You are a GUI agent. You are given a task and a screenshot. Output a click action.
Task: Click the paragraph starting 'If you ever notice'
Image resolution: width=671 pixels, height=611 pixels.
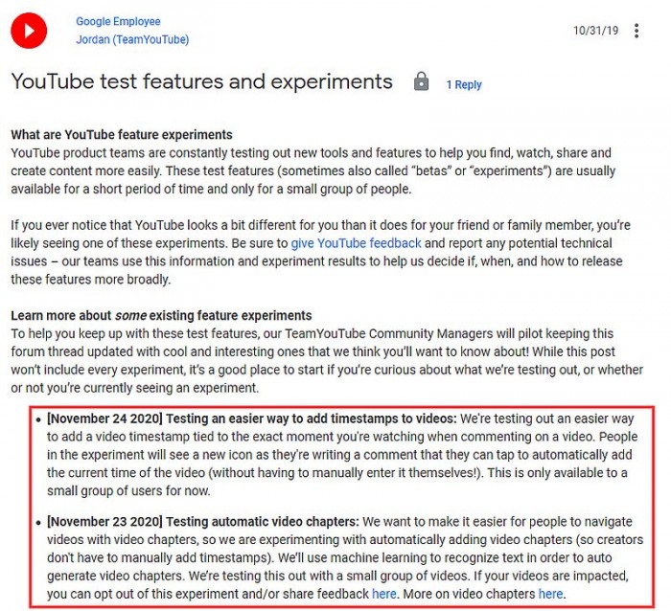(312, 253)
